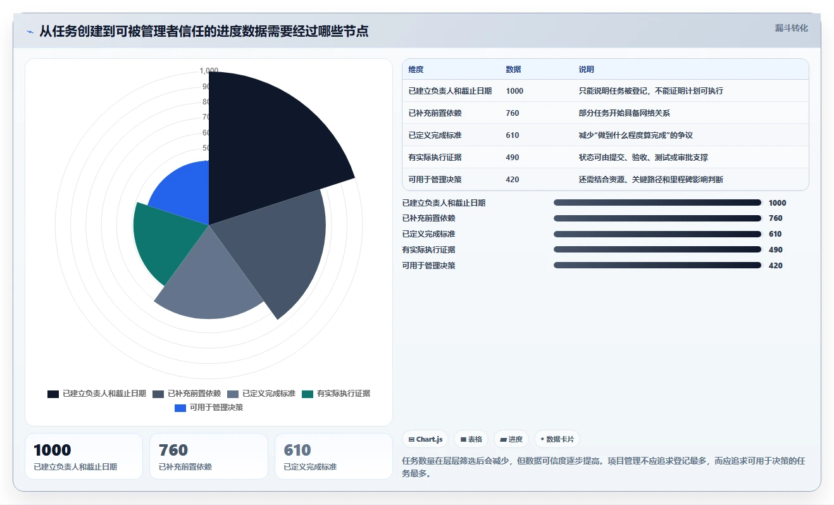
Task: Click the 1,000 axis label on chart
Action: click(x=209, y=70)
